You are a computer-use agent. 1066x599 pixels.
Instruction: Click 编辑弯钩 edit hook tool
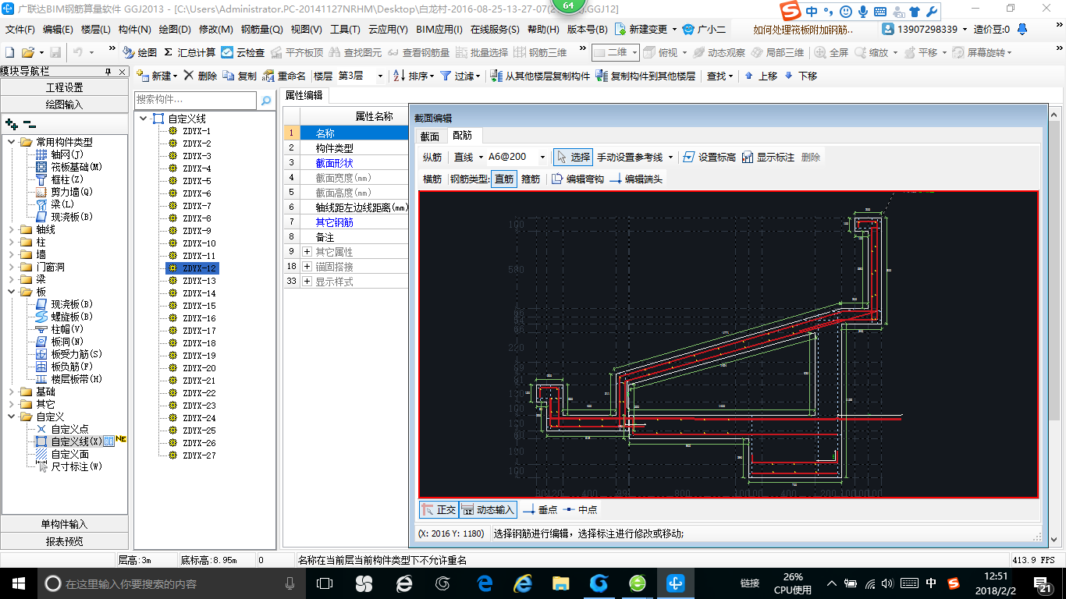click(577, 179)
